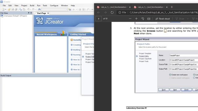Close the Start Page tab

(x=48, y=13)
